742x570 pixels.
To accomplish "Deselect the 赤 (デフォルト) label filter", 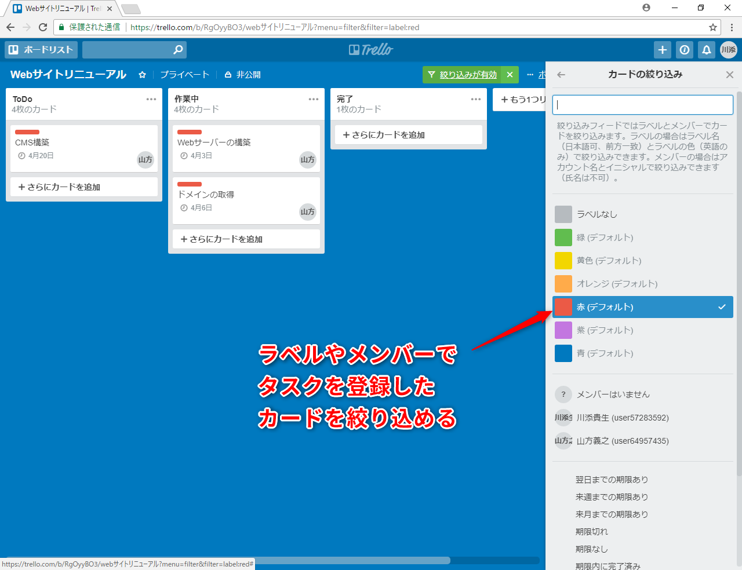I will pos(643,307).
